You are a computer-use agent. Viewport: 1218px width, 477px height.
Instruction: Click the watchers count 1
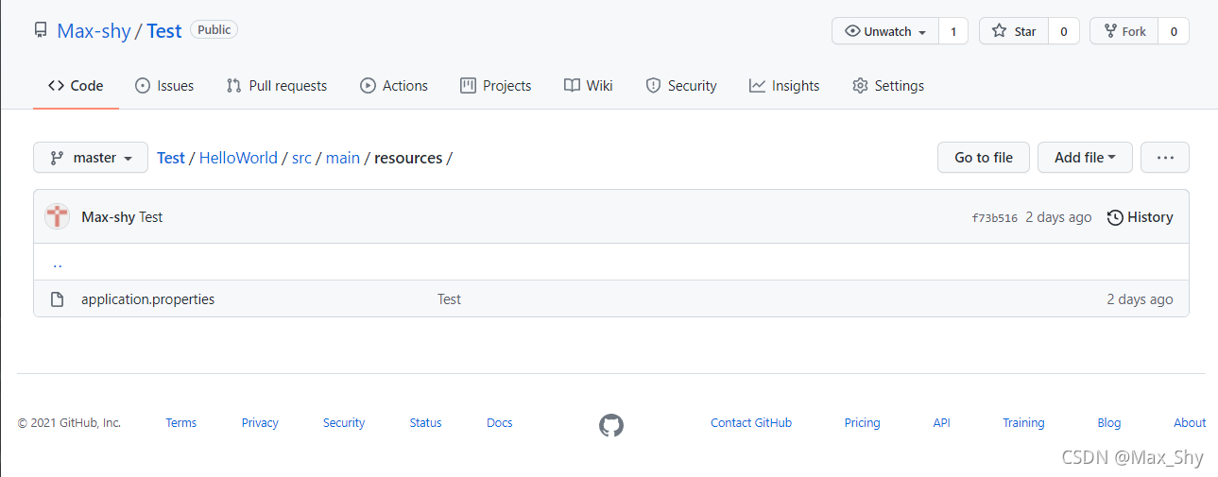tap(953, 31)
